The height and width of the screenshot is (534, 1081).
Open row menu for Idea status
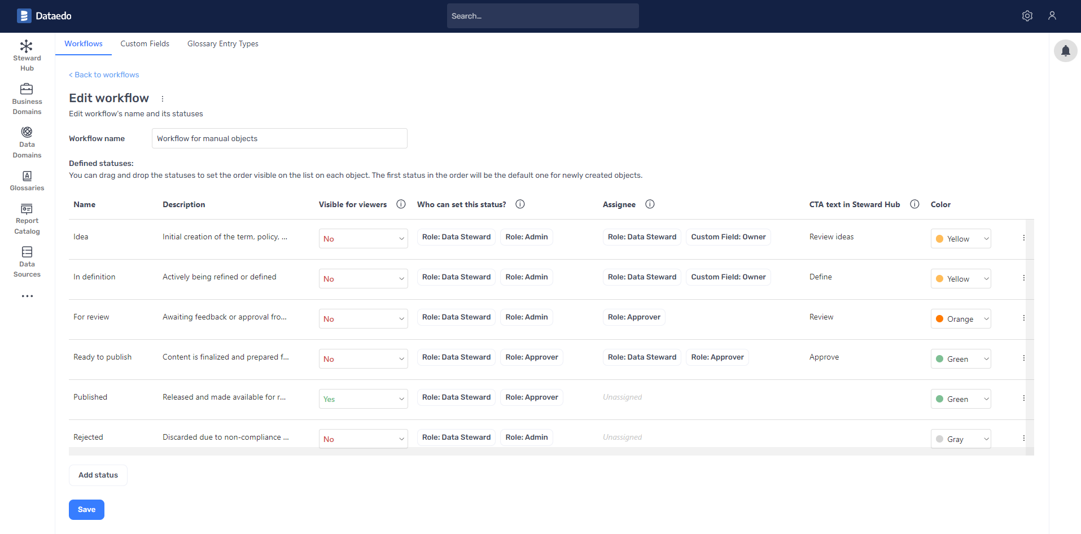pyautogui.click(x=1023, y=238)
